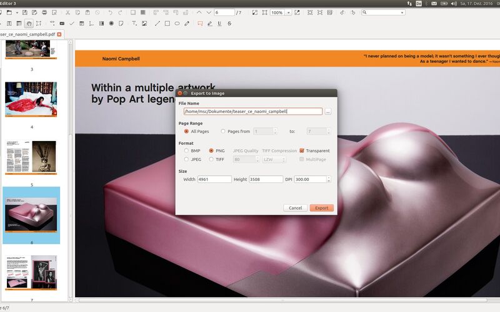Select the Pages from radio button
Screen dimensions: 500x312
pos(223,131)
